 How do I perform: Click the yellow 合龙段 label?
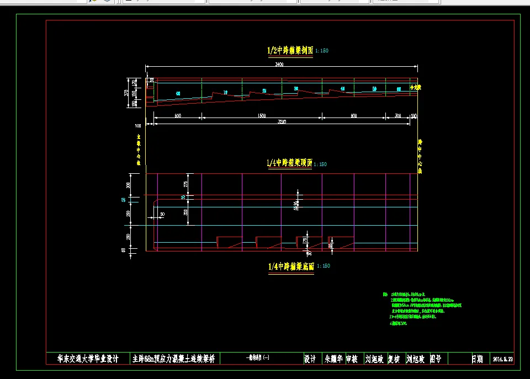point(415,88)
